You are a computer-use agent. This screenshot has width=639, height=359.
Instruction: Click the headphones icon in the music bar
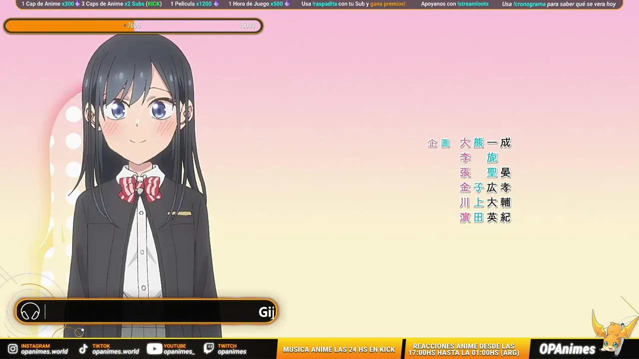click(30, 312)
